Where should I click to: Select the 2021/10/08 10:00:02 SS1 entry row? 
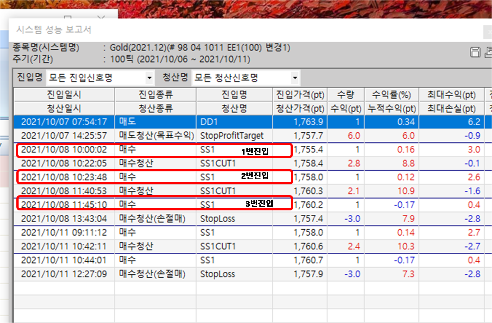pyautogui.click(x=64, y=150)
